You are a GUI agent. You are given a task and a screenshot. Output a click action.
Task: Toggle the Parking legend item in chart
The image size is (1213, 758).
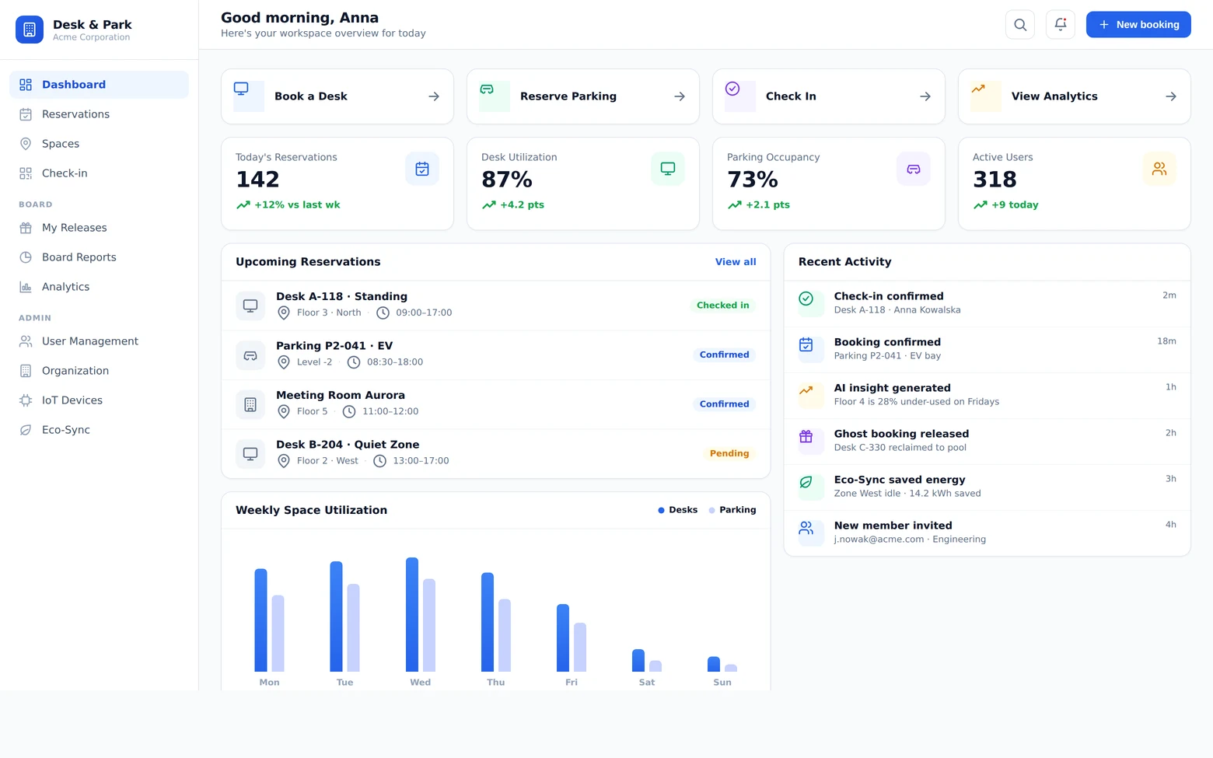pyautogui.click(x=732, y=510)
